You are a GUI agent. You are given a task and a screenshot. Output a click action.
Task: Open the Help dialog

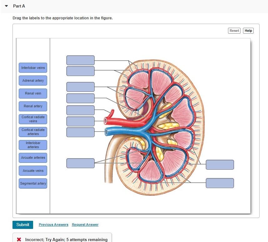[x=248, y=31]
